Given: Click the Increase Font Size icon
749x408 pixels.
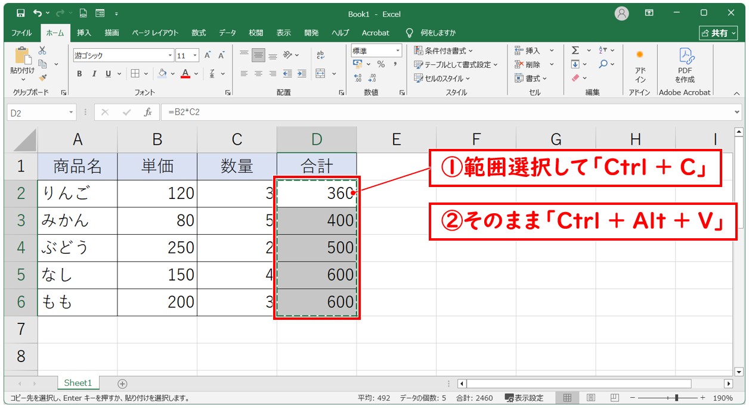Looking at the screenshot, I should [208, 55].
